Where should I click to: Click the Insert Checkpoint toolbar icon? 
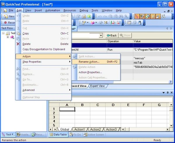(84, 23)
